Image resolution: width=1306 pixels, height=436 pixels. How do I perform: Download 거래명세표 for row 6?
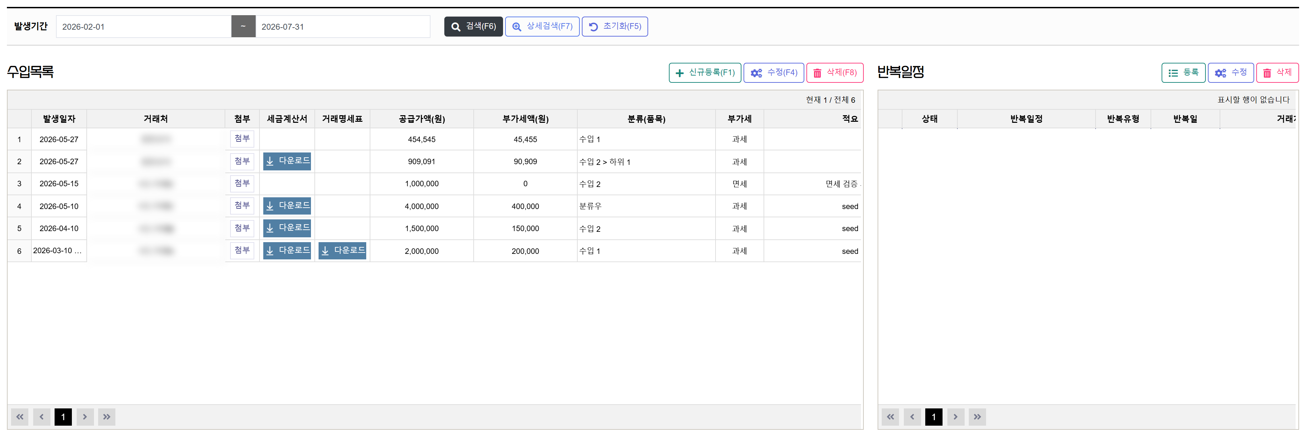coord(342,251)
